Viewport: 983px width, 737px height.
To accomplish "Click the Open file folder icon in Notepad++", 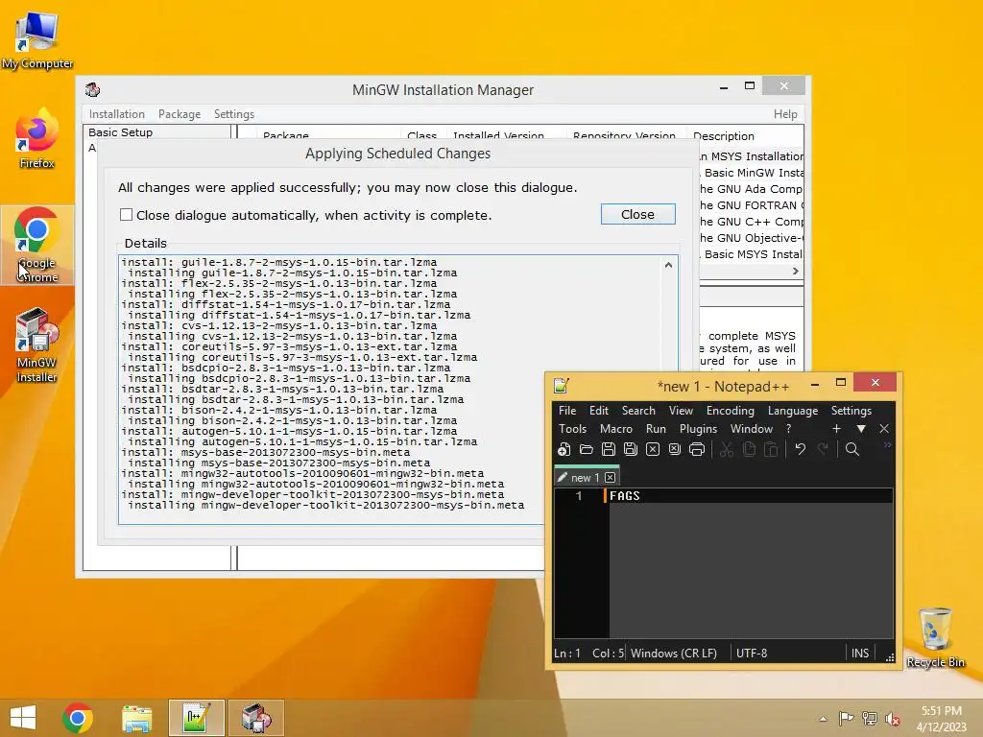I will (x=587, y=449).
